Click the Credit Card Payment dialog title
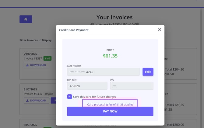 click(x=74, y=30)
